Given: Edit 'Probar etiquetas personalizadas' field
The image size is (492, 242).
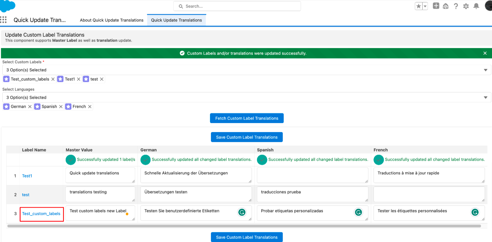Looking at the screenshot, I should click(313, 213).
